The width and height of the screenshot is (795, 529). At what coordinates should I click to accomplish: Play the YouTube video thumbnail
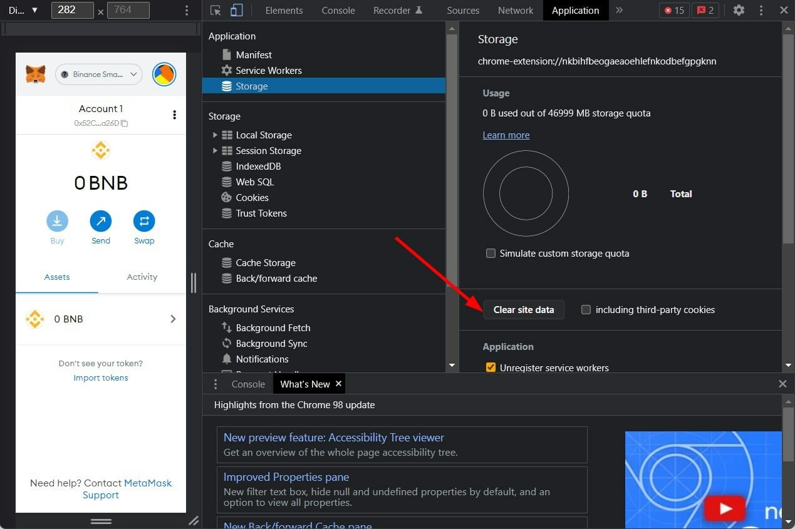click(x=724, y=509)
